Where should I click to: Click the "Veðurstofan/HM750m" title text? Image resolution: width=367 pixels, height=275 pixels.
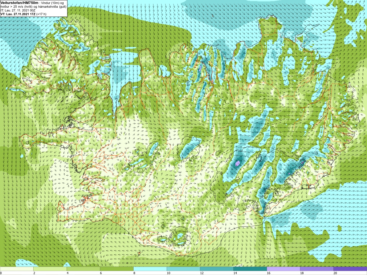point(19,3)
